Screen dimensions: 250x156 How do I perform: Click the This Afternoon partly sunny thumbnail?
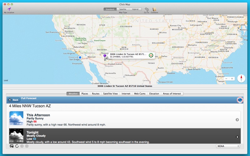point(17,118)
